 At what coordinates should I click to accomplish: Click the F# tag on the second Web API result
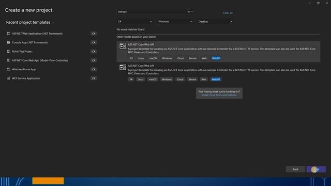coord(131,80)
